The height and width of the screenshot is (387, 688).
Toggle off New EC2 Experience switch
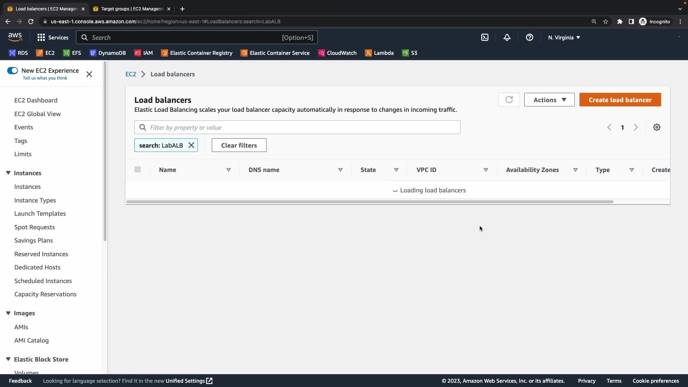click(13, 71)
